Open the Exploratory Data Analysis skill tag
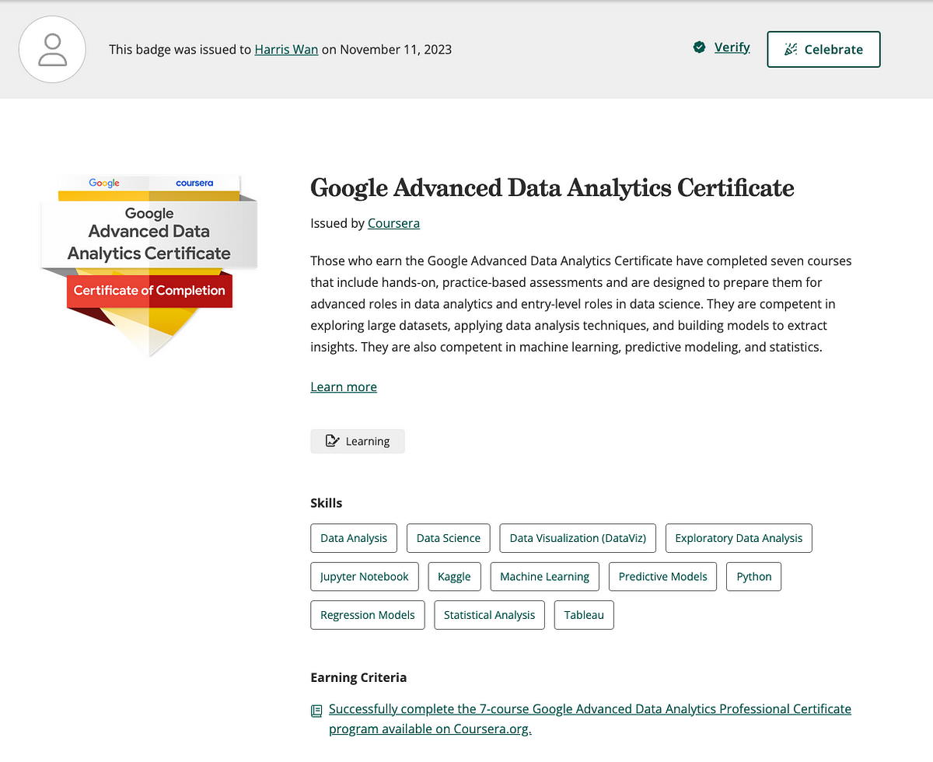 739,538
